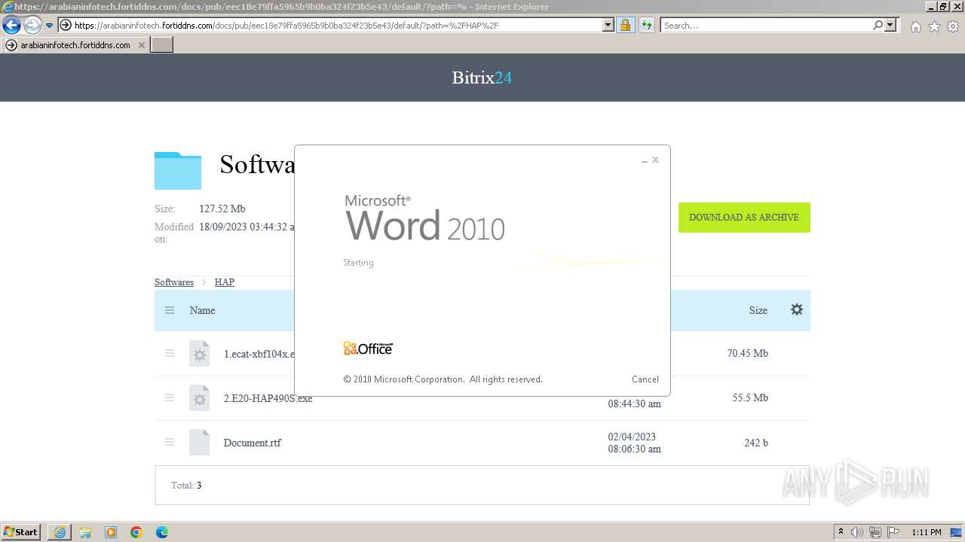Click the address bar URL field
Screen dimensions: 965x542
coord(330,25)
